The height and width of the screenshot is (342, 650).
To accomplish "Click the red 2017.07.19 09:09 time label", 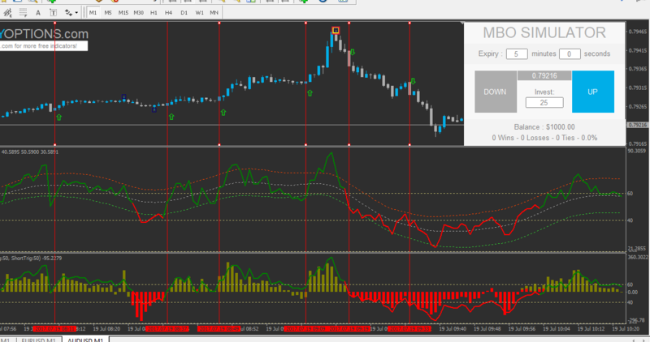I will pyautogui.click(x=305, y=329).
